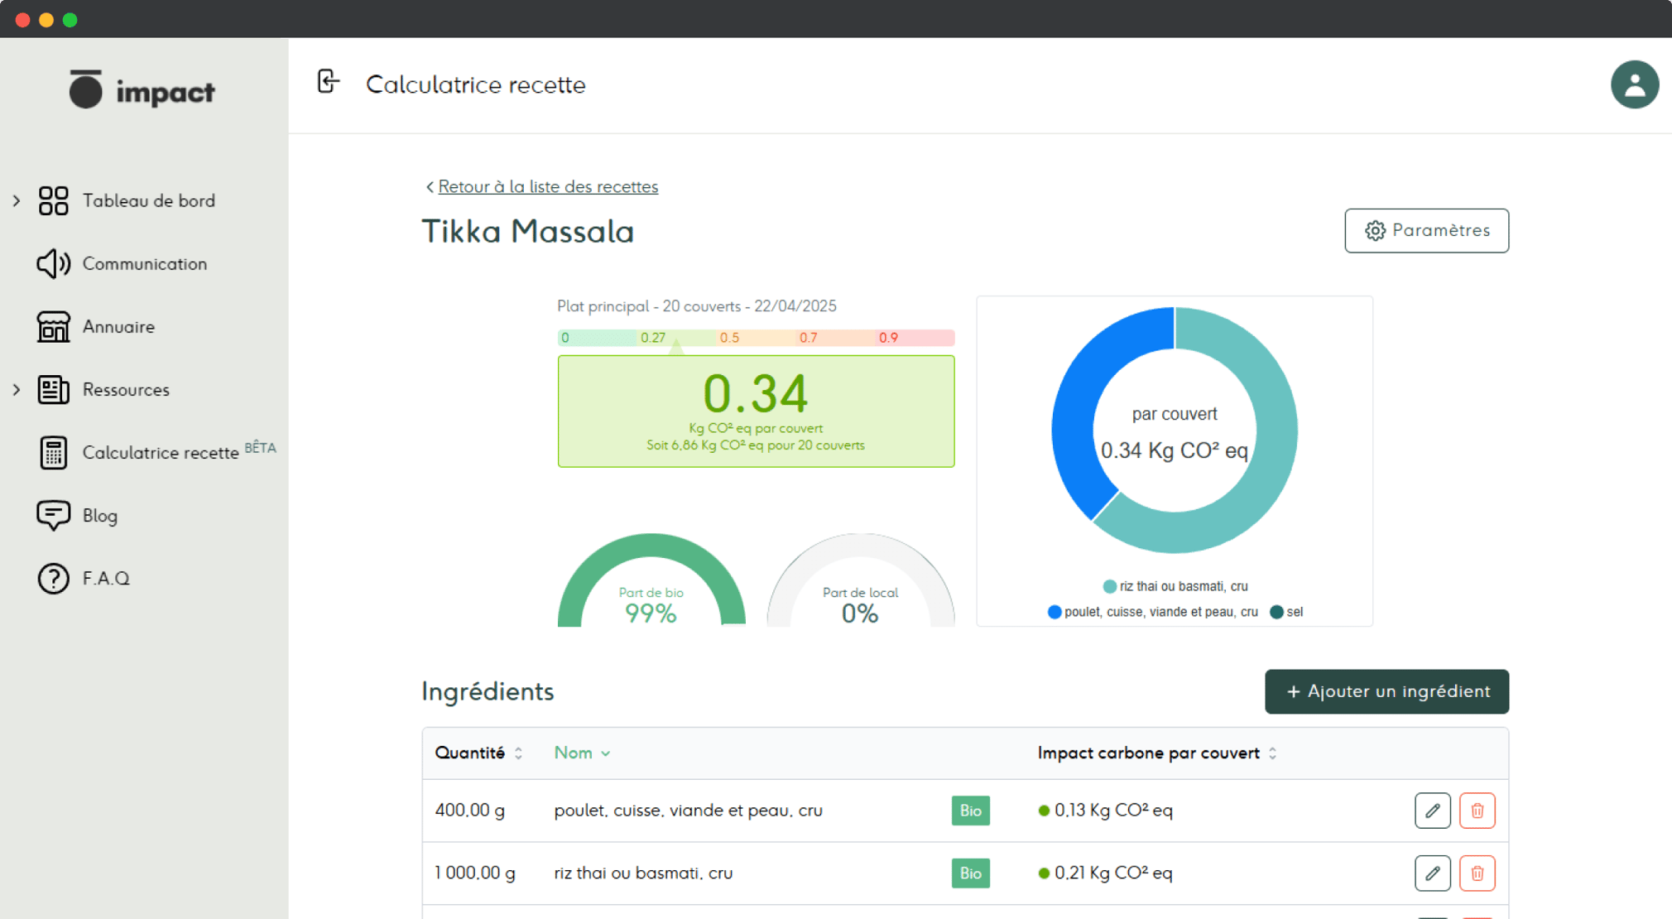The width and height of the screenshot is (1672, 919).
Task: Click the F.A.Q question mark icon
Action: tap(53, 578)
